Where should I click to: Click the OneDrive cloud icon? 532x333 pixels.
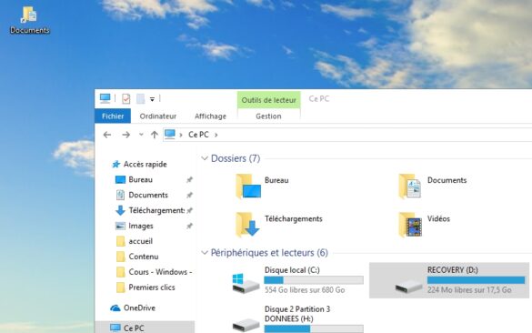(115, 308)
